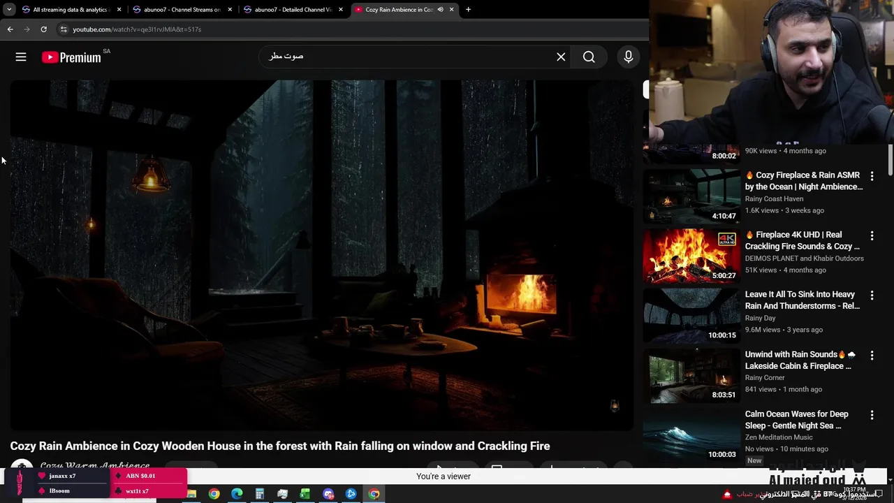Open more options for Unwind with Rain Sounds
This screenshot has height=503, width=894.
coord(872,355)
